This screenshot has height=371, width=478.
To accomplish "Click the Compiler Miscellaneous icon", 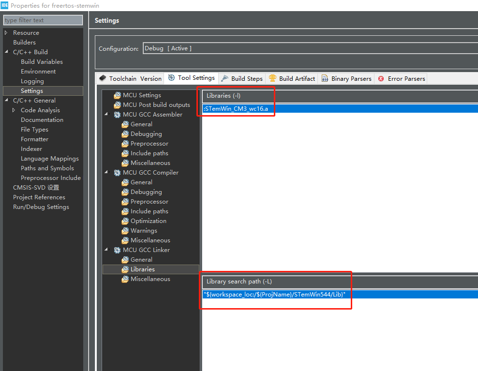I will 125,240.
